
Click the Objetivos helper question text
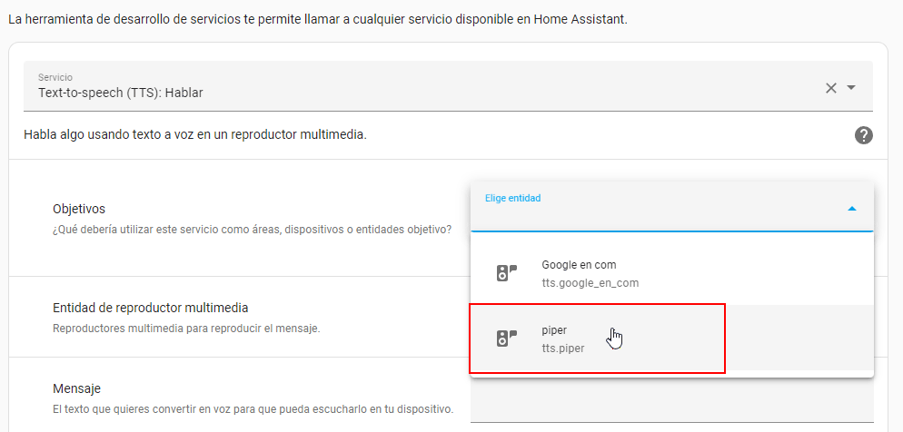coord(252,230)
